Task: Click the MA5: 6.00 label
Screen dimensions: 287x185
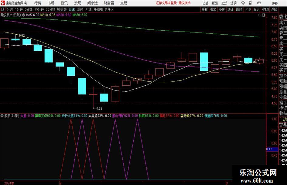Action: pos(32,15)
